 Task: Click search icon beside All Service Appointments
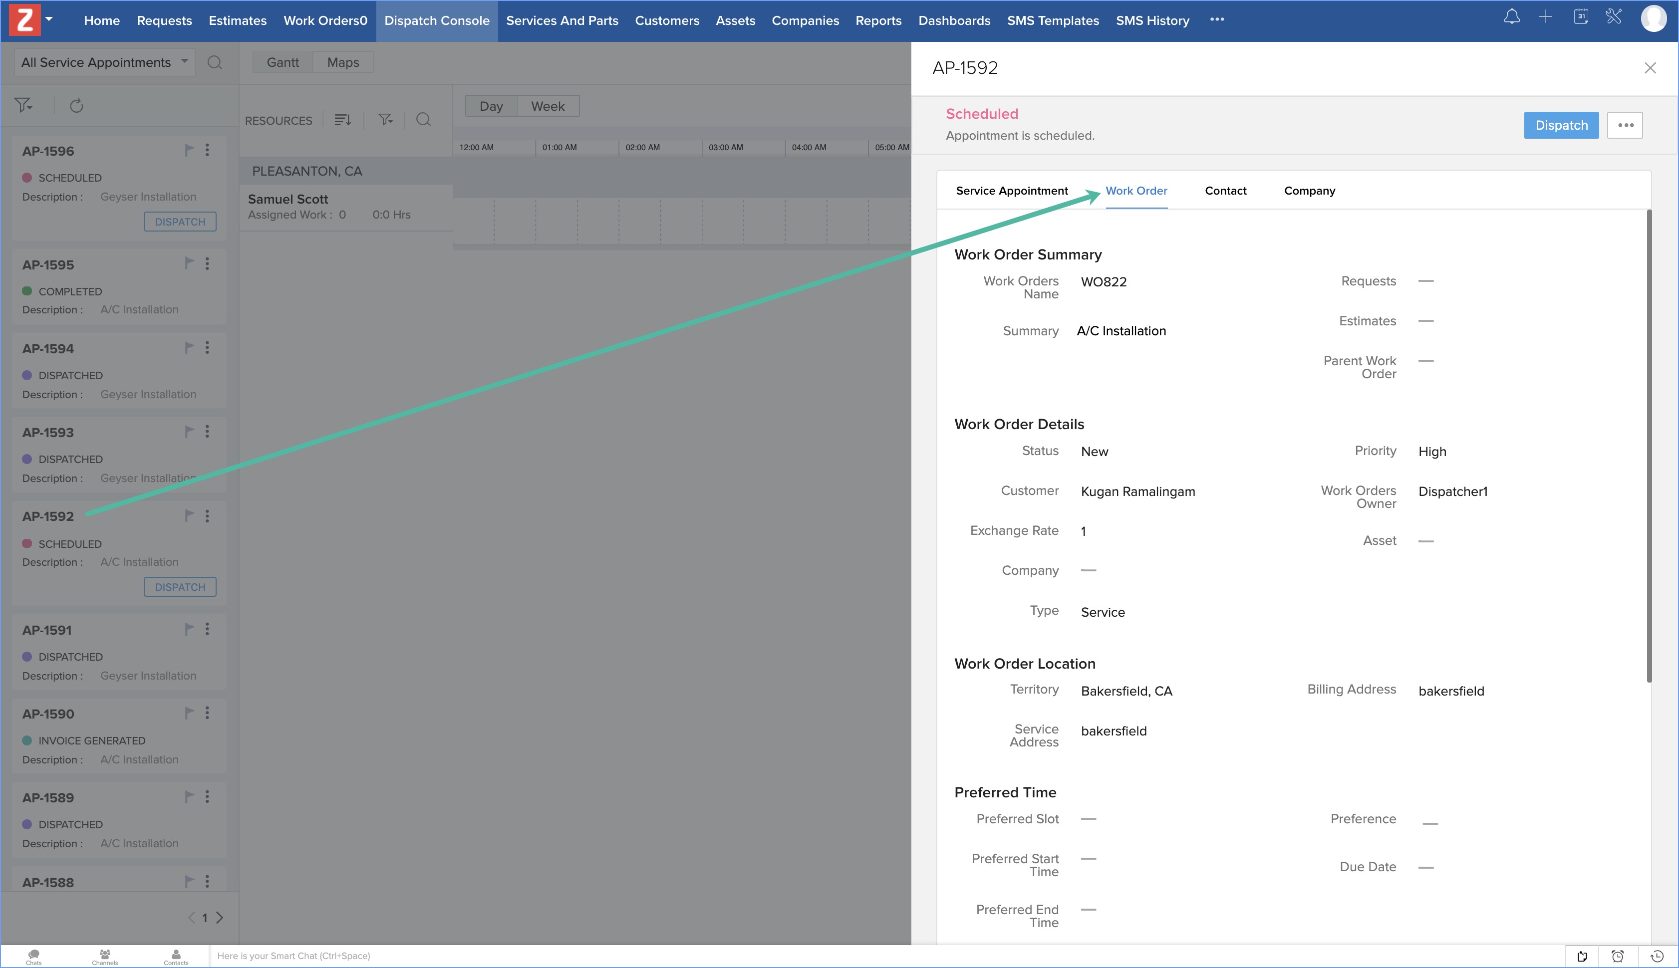pos(214,62)
